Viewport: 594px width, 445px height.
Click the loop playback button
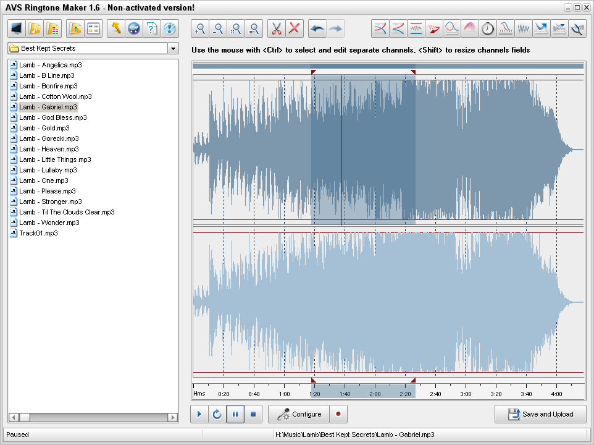[x=217, y=414]
